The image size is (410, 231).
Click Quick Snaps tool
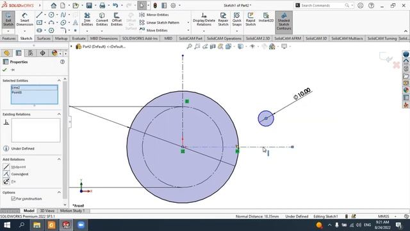pos(236,19)
